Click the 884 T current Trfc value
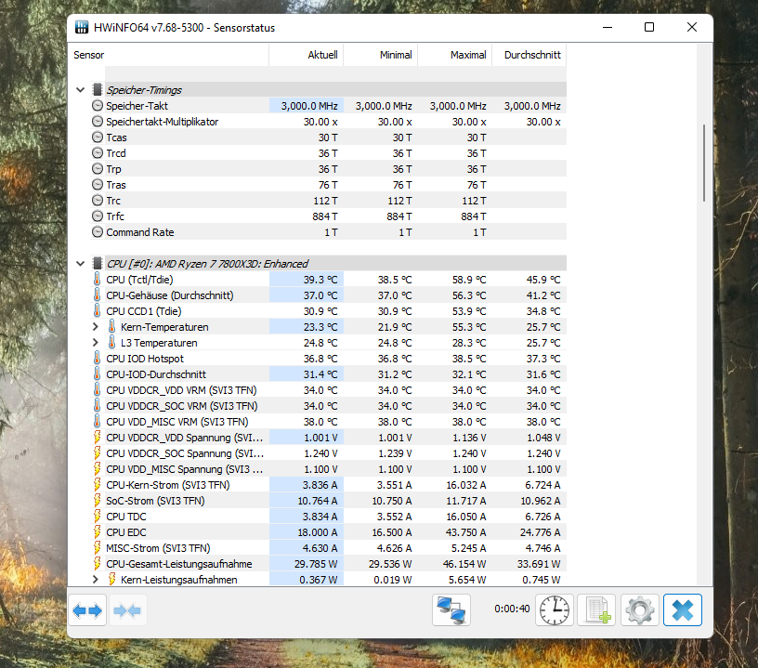The height and width of the screenshot is (668, 758). click(324, 216)
